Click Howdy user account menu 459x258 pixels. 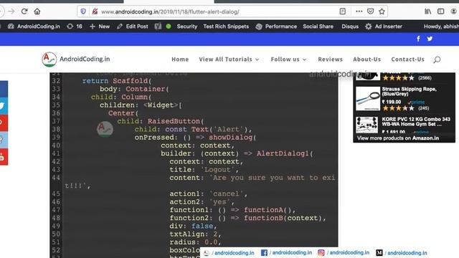pos(441,27)
